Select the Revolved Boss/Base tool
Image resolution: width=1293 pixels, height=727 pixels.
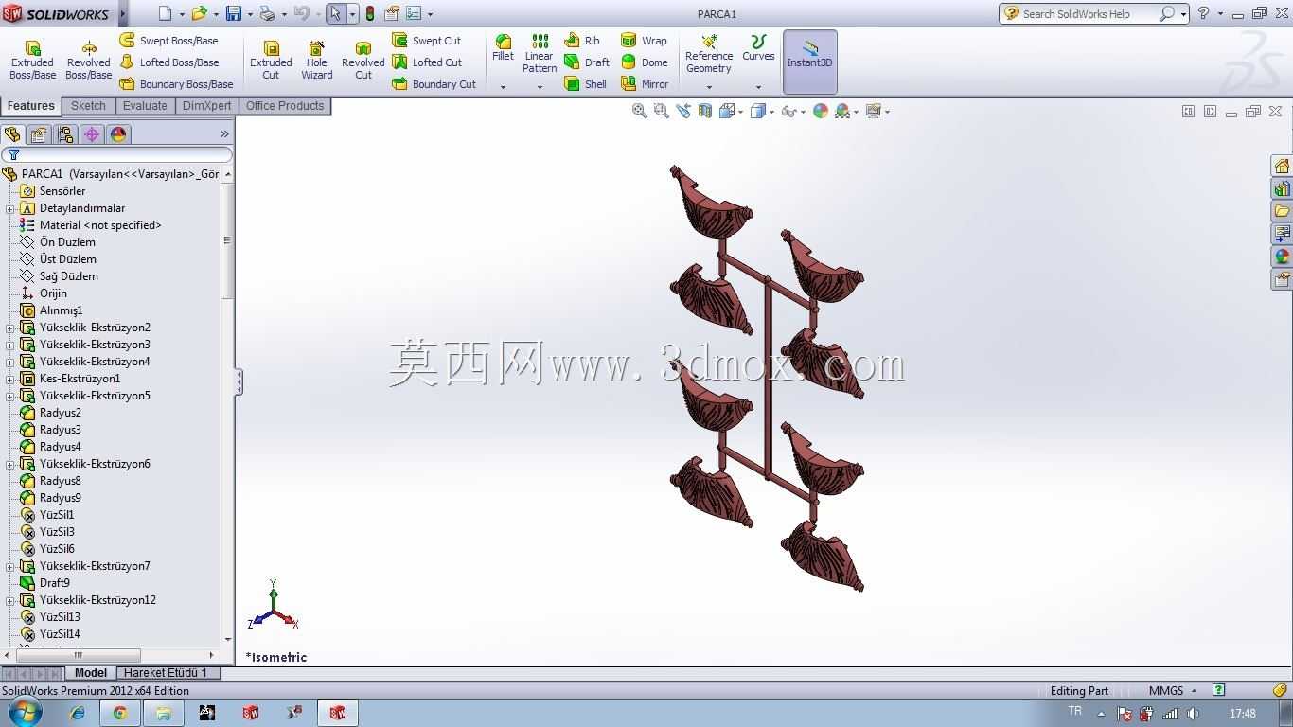[x=88, y=60]
